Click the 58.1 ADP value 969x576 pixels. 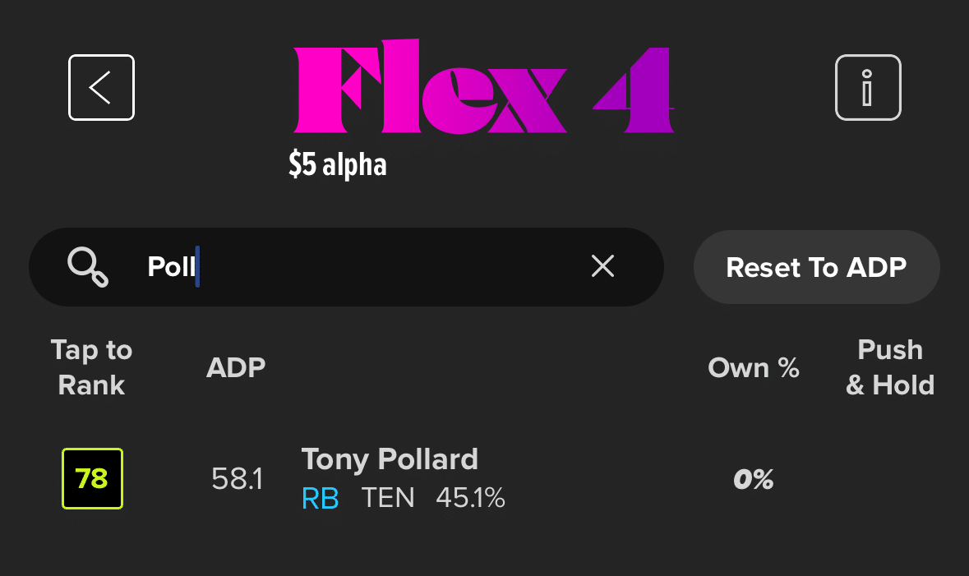coord(238,478)
